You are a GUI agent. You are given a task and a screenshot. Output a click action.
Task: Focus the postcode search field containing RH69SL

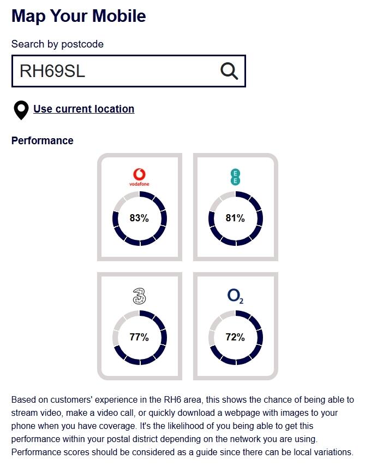pos(128,71)
